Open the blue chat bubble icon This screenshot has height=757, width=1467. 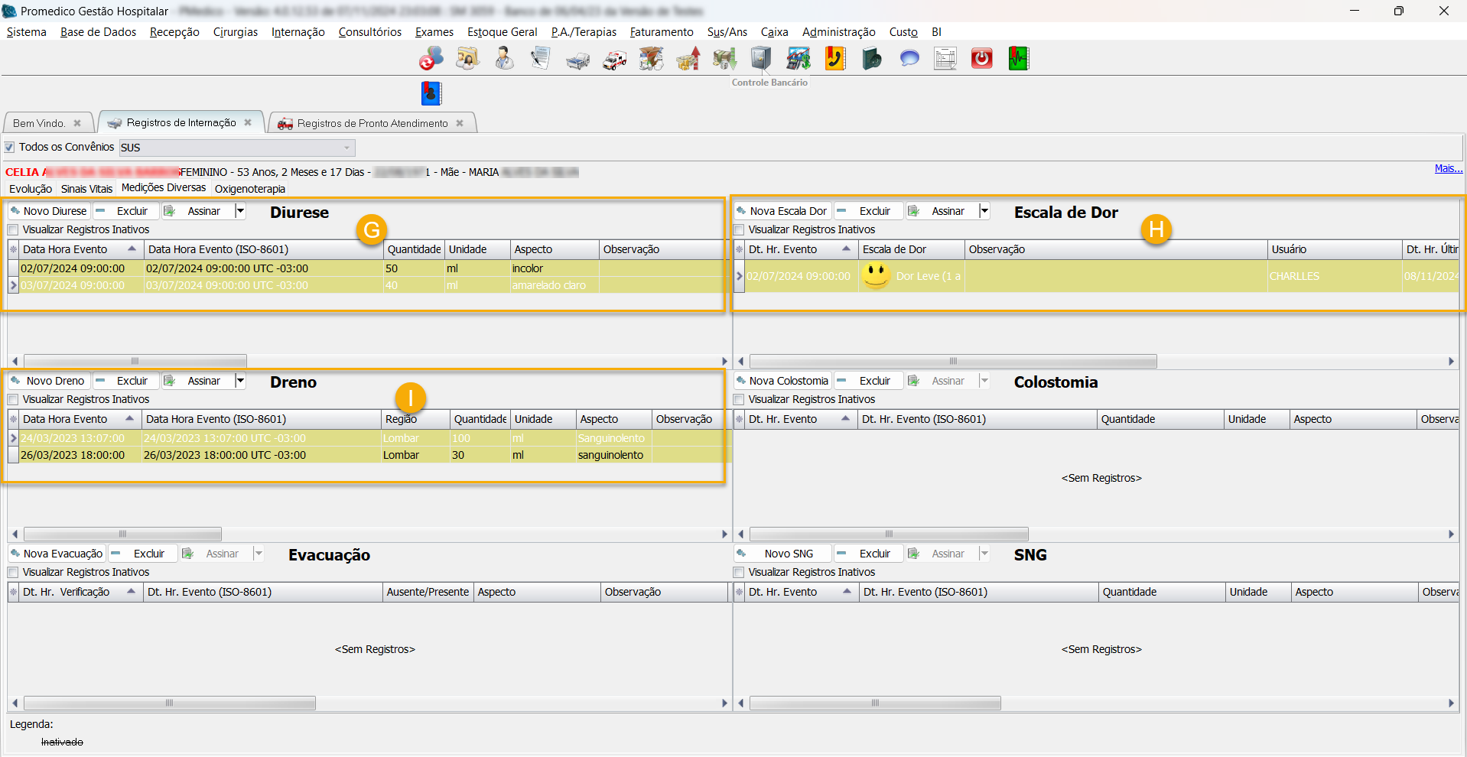pyautogui.click(x=909, y=59)
